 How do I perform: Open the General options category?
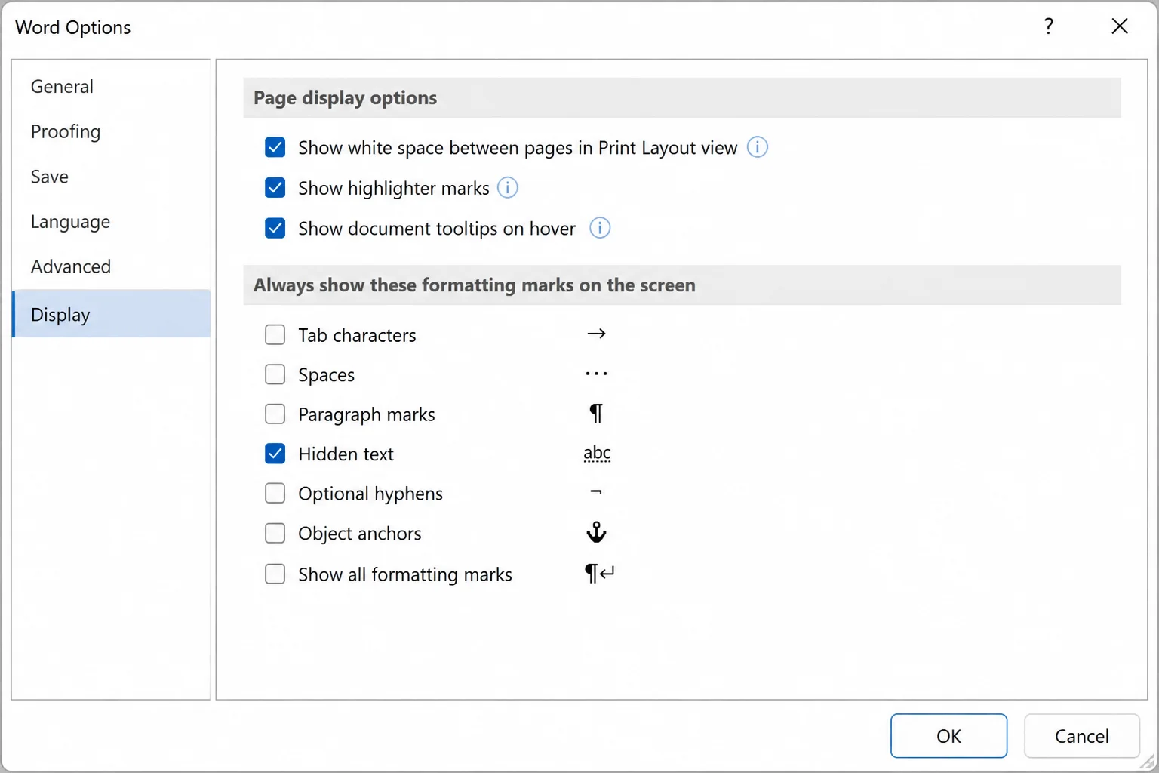[x=111, y=87]
